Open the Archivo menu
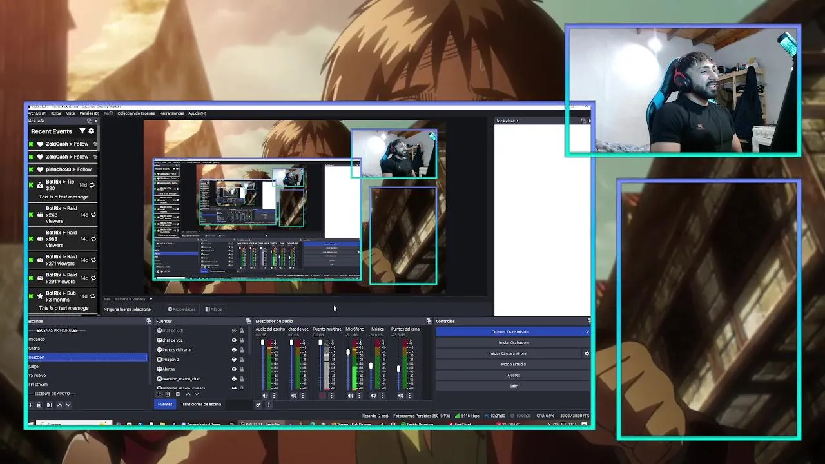Screen dimensions: 825x464 click(x=36, y=113)
